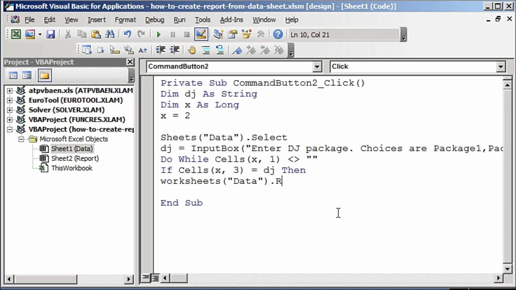Click the Run Sub/UserForm play icon

159,35
